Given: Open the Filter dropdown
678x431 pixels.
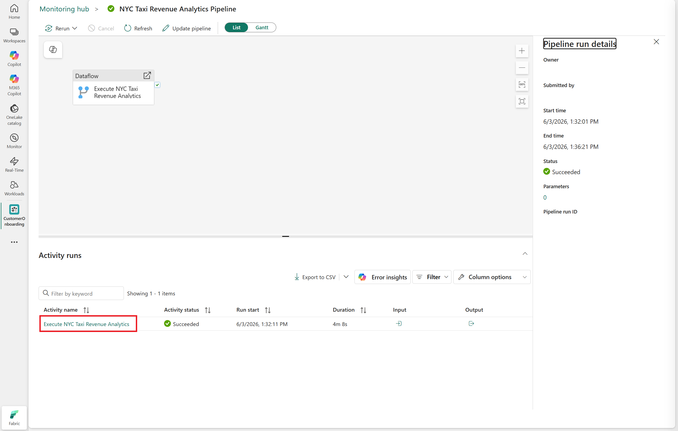Looking at the screenshot, I should [432, 277].
